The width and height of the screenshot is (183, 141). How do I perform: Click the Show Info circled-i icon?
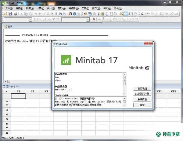pyautogui.click(x=99, y=14)
